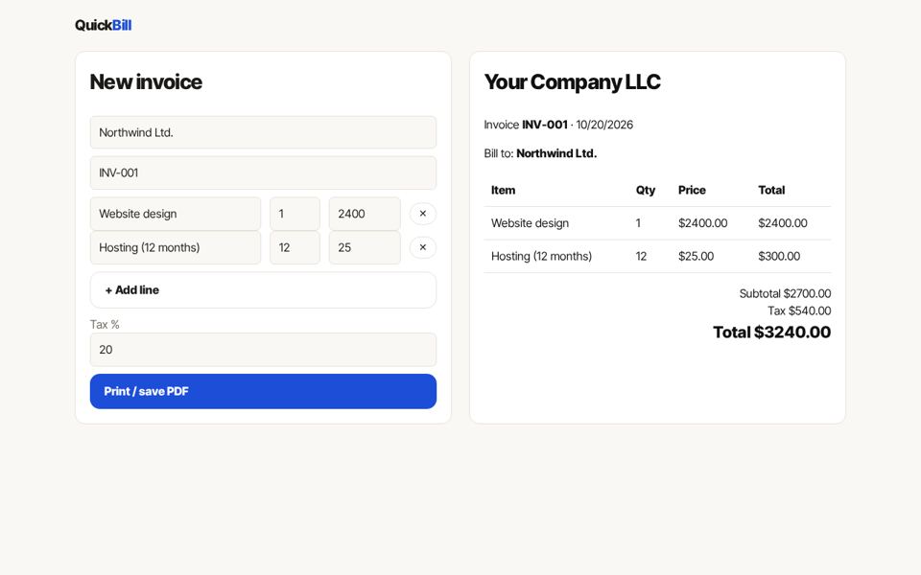Click the New invoice heading

(146, 82)
